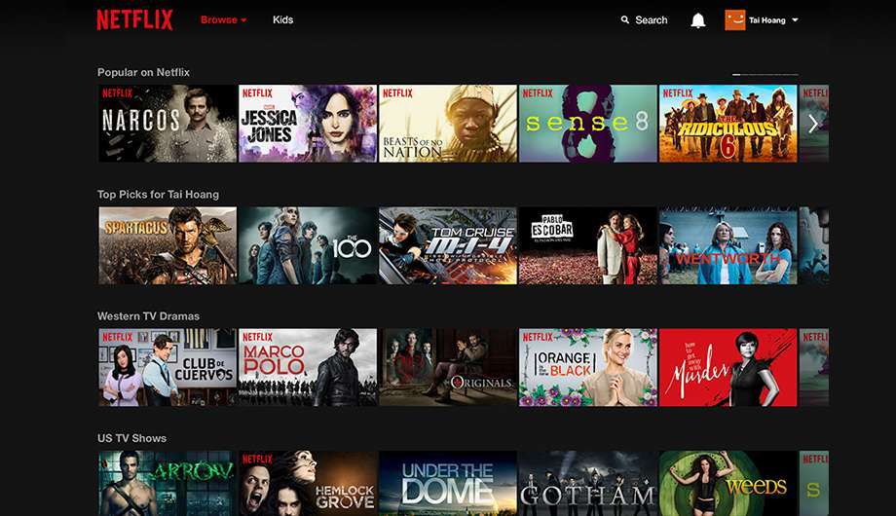Click the US TV Shows row heading
896x516 pixels.
[x=132, y=438]
